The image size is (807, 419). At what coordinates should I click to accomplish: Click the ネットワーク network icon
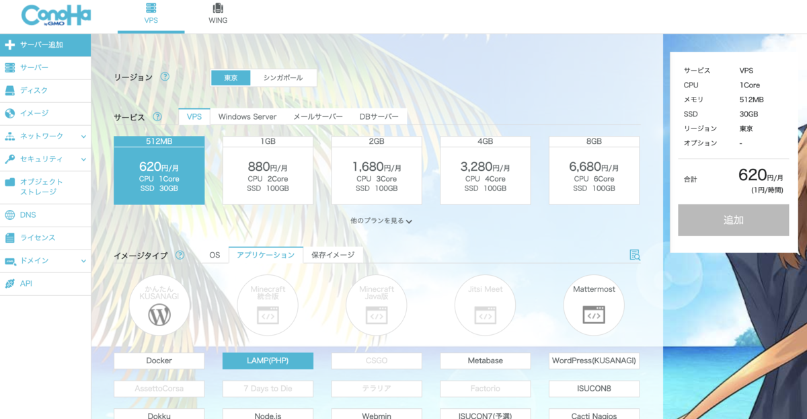[9, 136]
